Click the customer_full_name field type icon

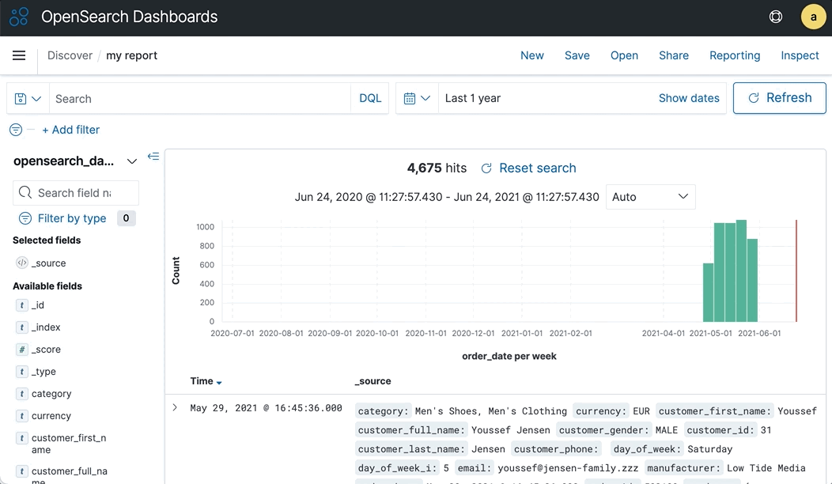coord(22,471)
